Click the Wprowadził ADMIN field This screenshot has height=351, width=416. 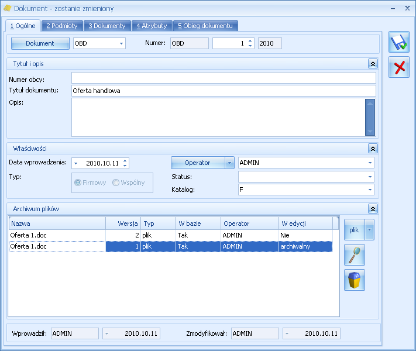(74, 333)
